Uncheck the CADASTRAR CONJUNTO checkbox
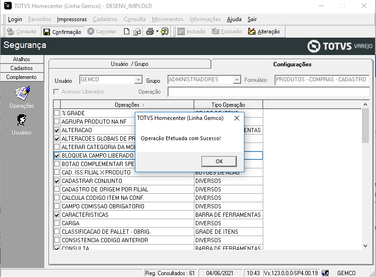The height and width of the screenshot is (277, 376). pyautogui.click(x=57, y=181)
